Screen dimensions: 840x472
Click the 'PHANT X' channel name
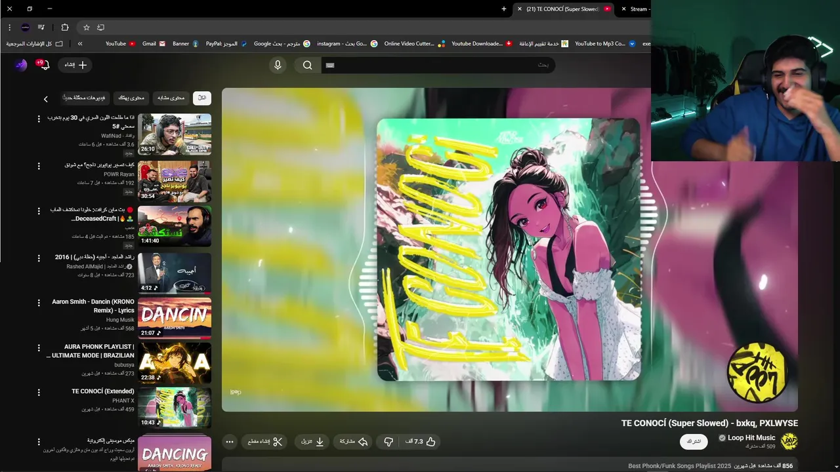[123, 401]
